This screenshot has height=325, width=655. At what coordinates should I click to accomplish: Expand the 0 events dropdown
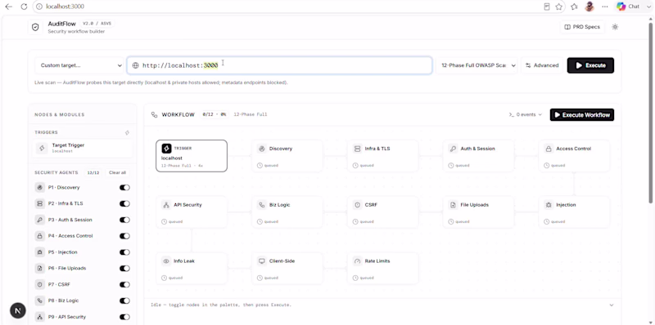click(525, 114)
